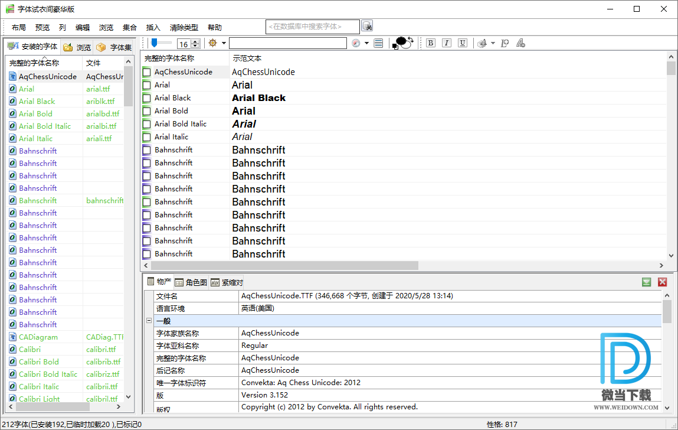Click the preview list horizontal scrollbar
This screenshot has height=430, width=678.
click(284, 265)
